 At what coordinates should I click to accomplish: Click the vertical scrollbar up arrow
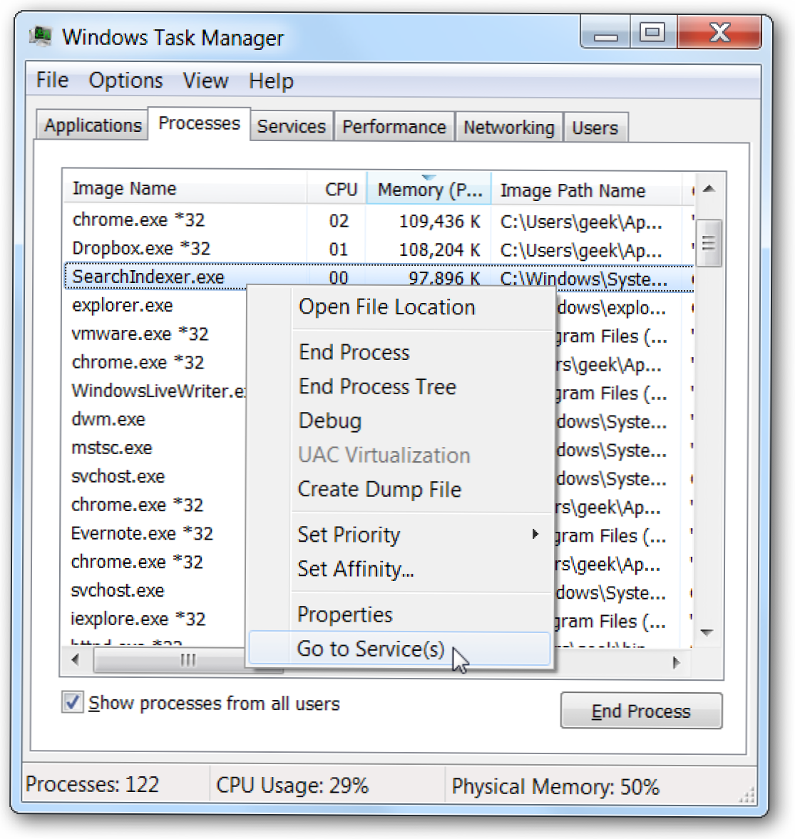tap(709, 188)
